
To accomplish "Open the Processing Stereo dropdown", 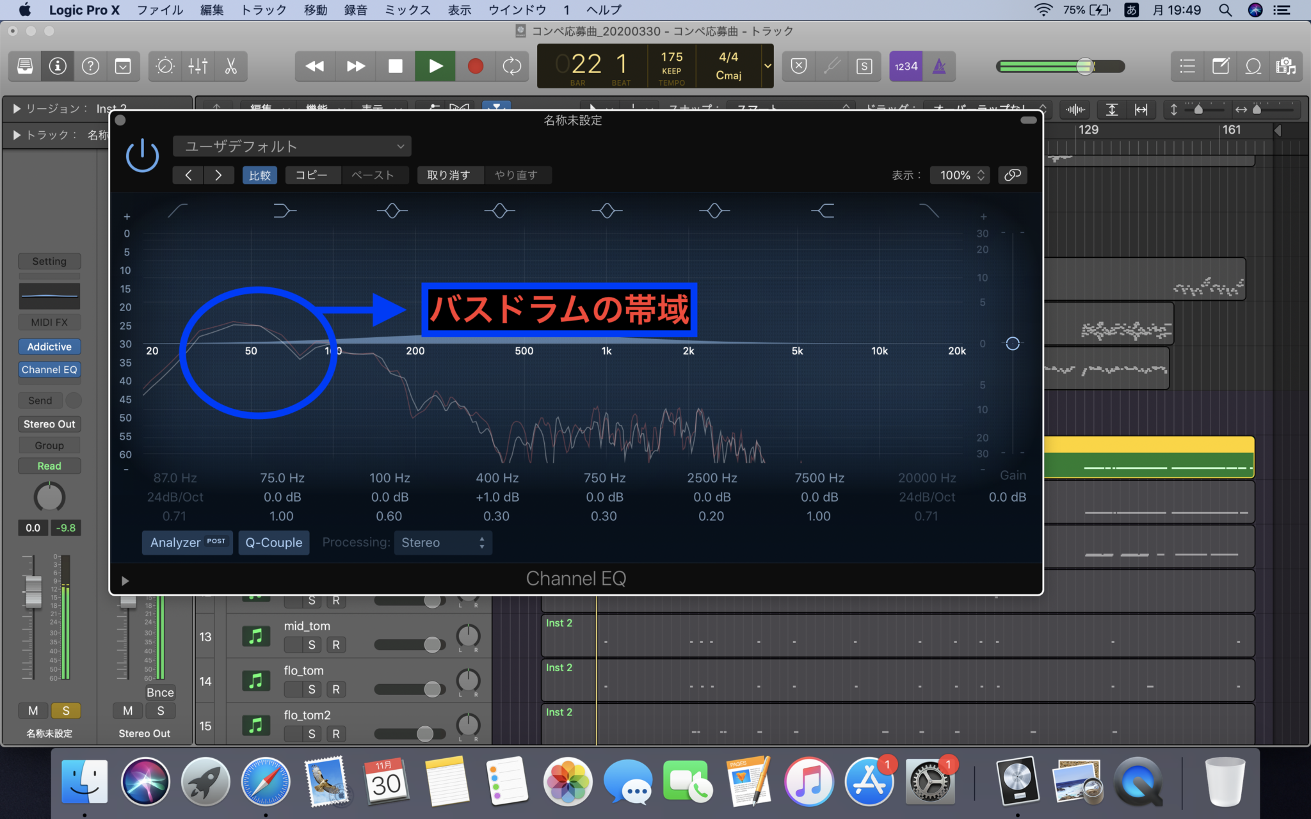I will coord(442,543).
